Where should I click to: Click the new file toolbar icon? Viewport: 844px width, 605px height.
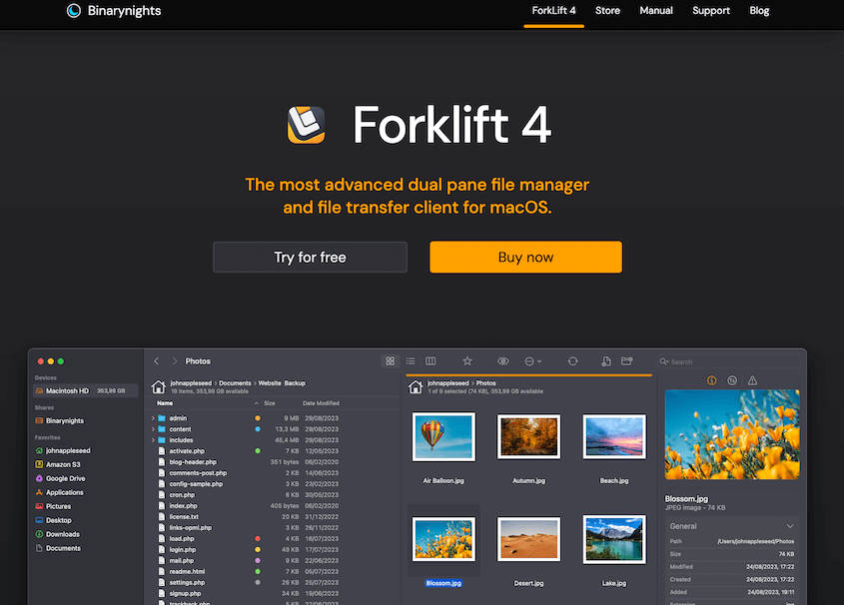tap(606, 361)
